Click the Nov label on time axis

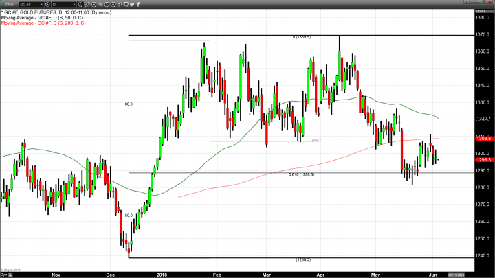pyautogui.click(x=56, y=275)
